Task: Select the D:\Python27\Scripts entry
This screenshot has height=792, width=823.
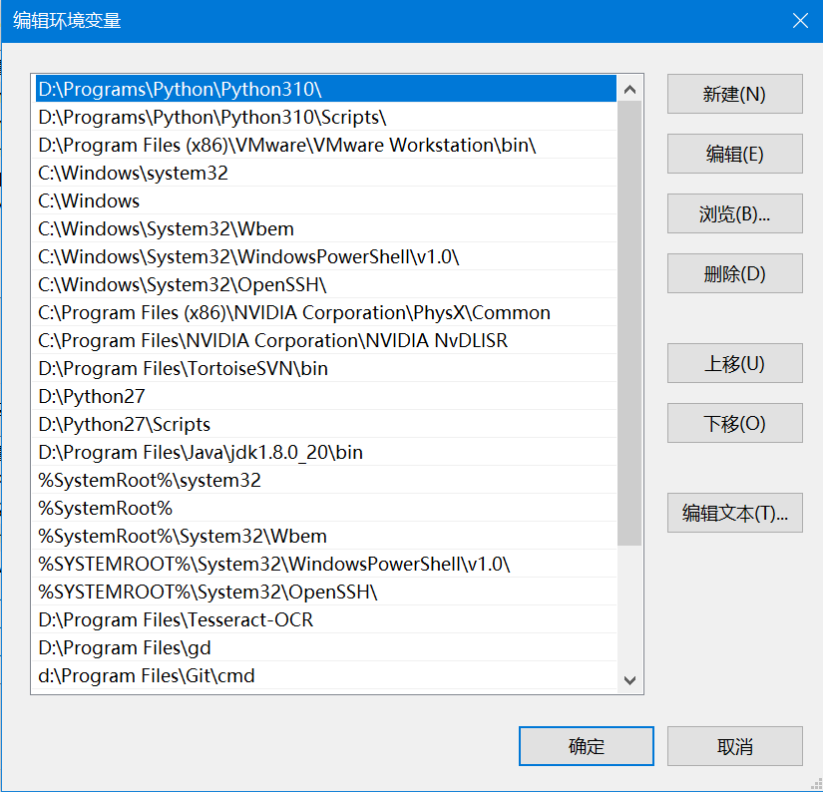Action: 326,424
